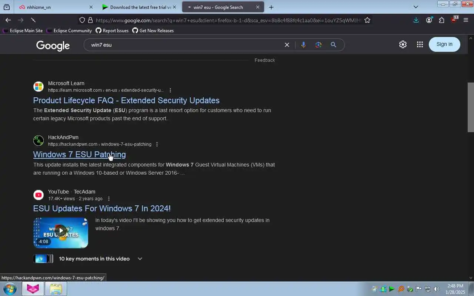Screen dimensions: 474x296
Task: Open more options for HackAndPwn result
Action: pos(157,144)
